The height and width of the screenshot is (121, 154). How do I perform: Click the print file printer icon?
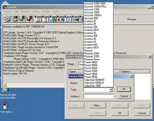7,19
